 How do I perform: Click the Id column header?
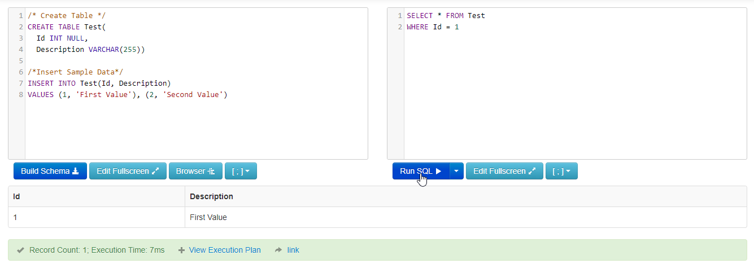97,196
